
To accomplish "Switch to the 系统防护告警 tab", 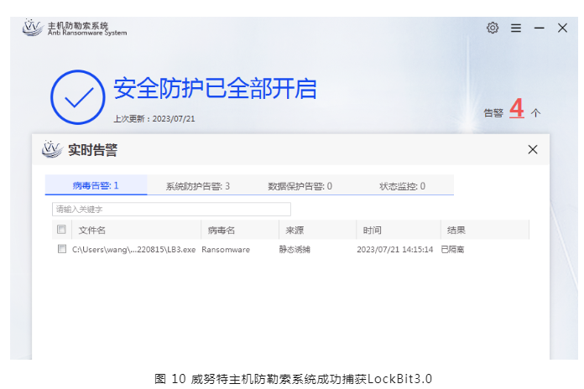I will (198, 186).
